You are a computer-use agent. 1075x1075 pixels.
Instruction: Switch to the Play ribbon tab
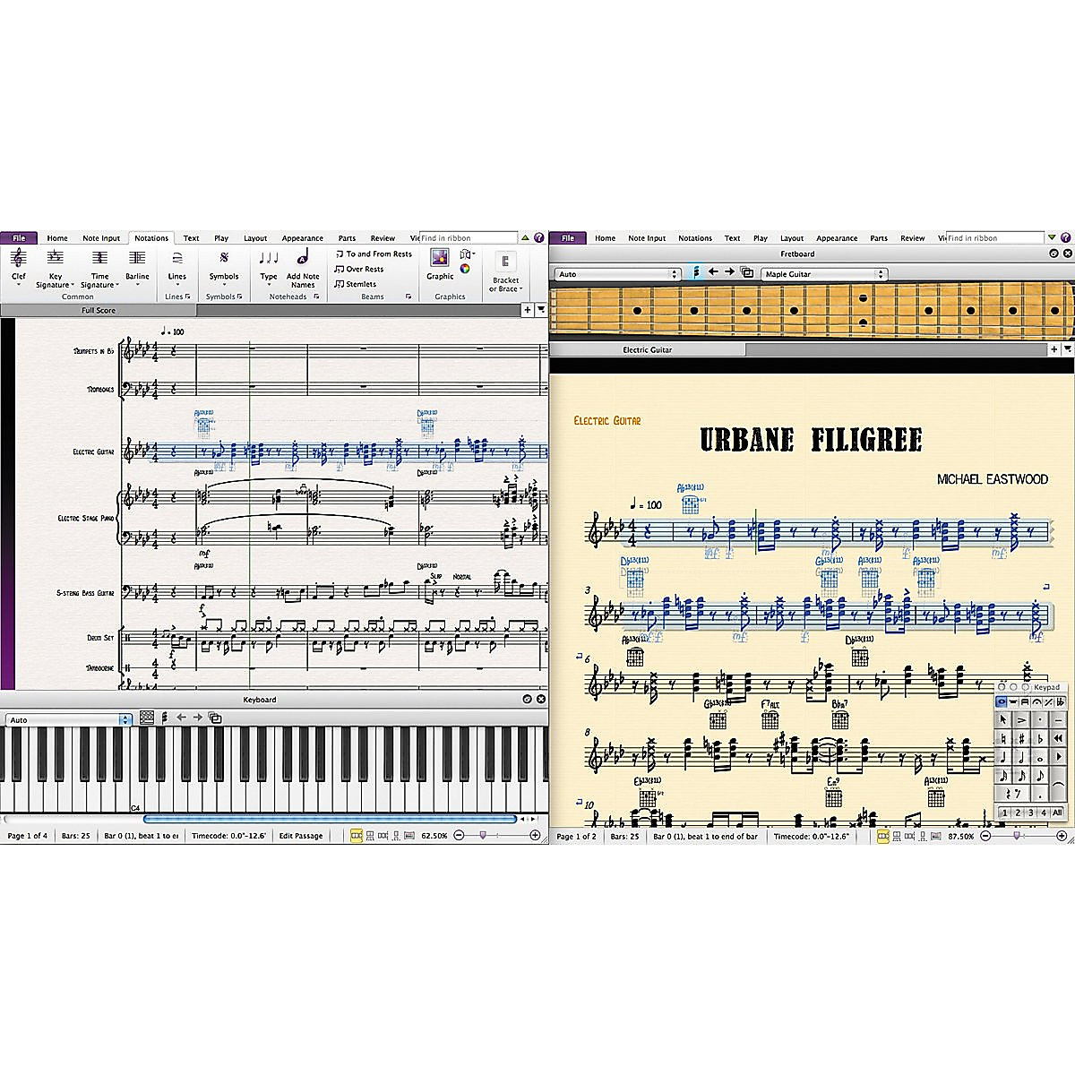220,237
